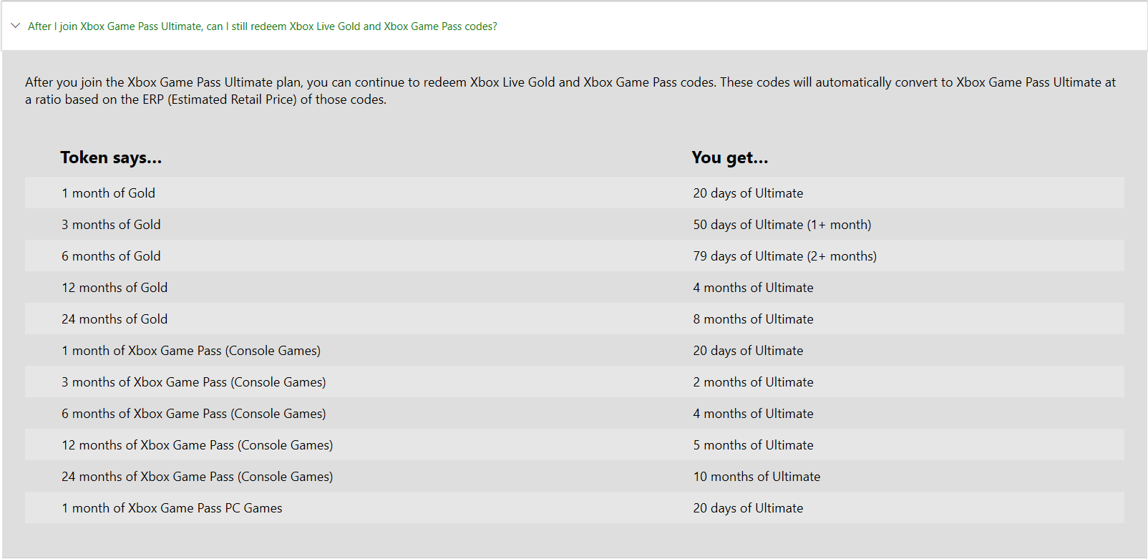Click '3 months of Xbox Game Pass (Console Games)'
1148x559 pixels.
coord(194,382)
